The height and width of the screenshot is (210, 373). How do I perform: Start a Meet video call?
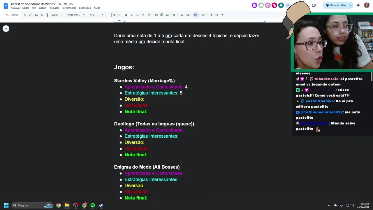point(314,5)
